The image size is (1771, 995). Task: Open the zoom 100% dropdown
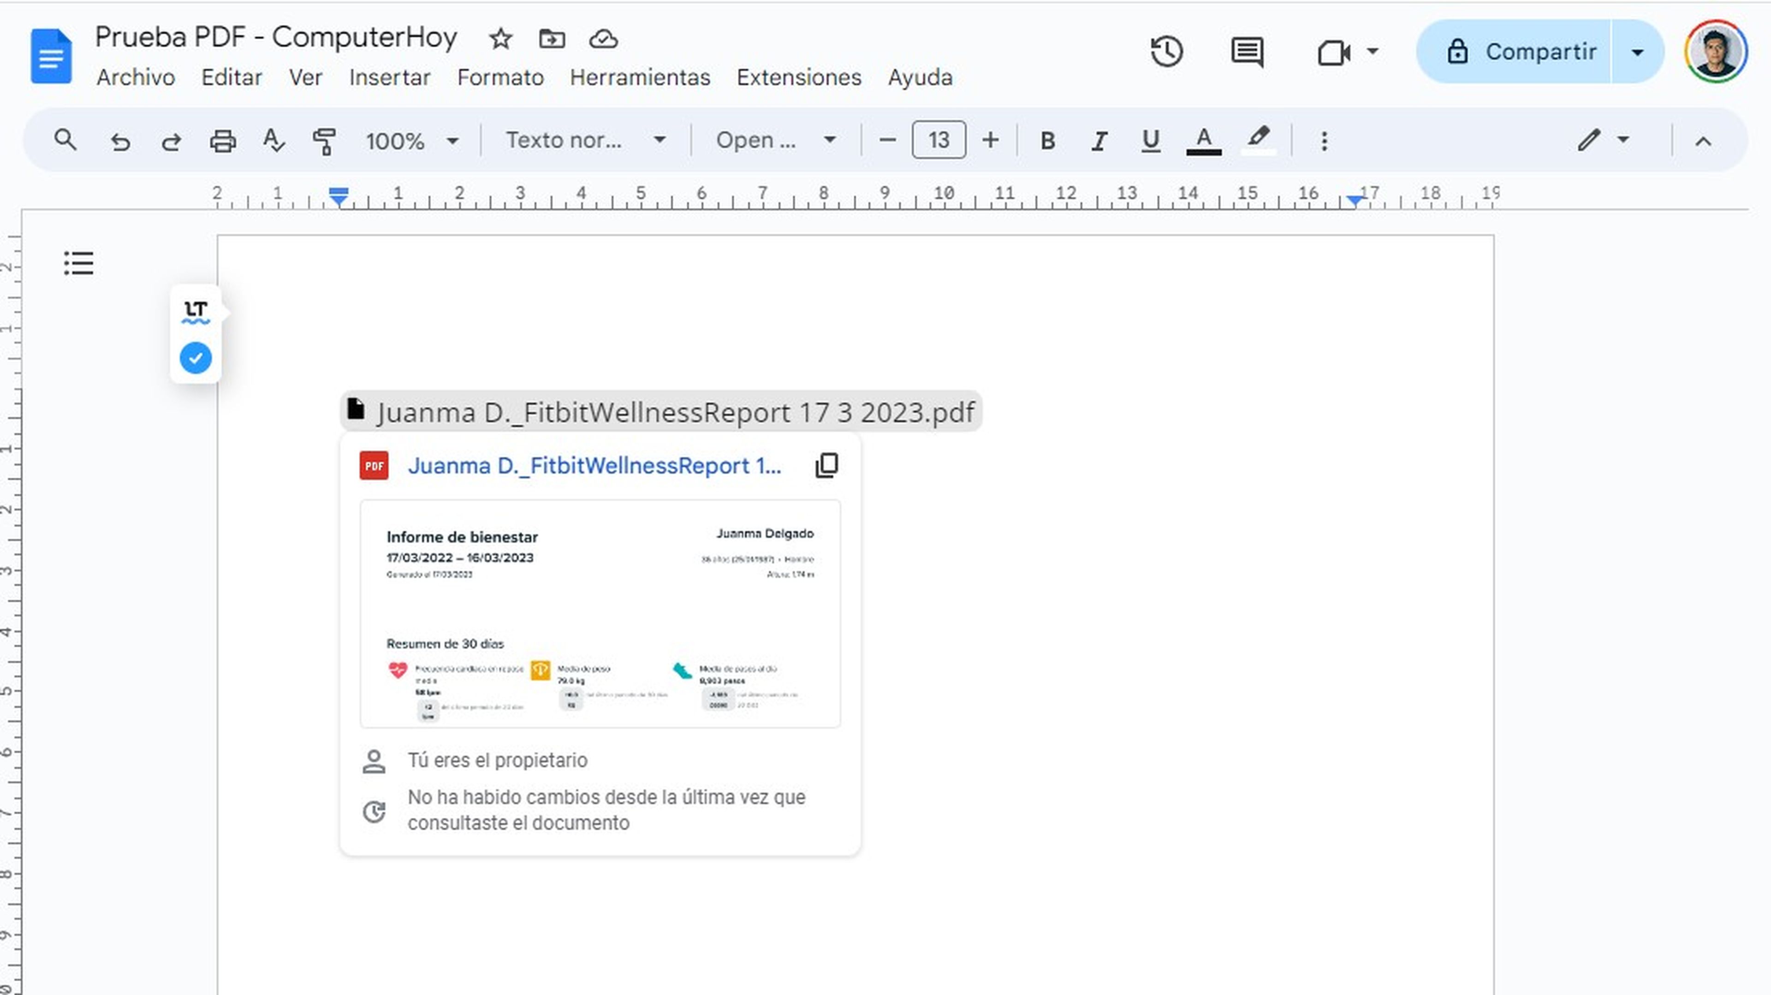pos(412,141)
